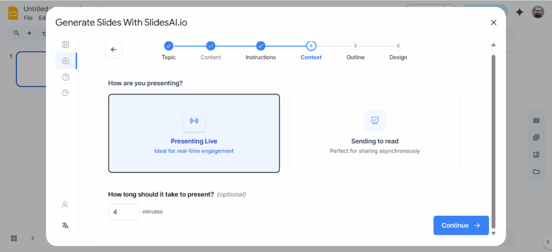552x252 pixels.
Task: Click the scrollbar down arrow
Action: click(x=493, y=233)
